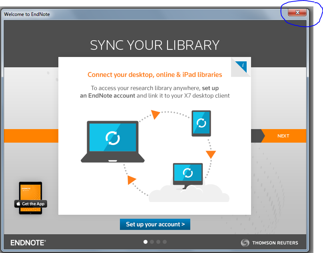This screenshot has height=253, width=323.
Task: Click the orange arrow below the tablet
Action: tap(211, 154)
